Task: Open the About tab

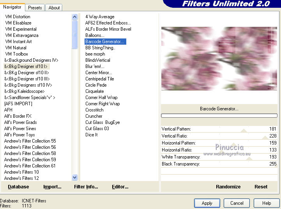Action: pos(54,8)
